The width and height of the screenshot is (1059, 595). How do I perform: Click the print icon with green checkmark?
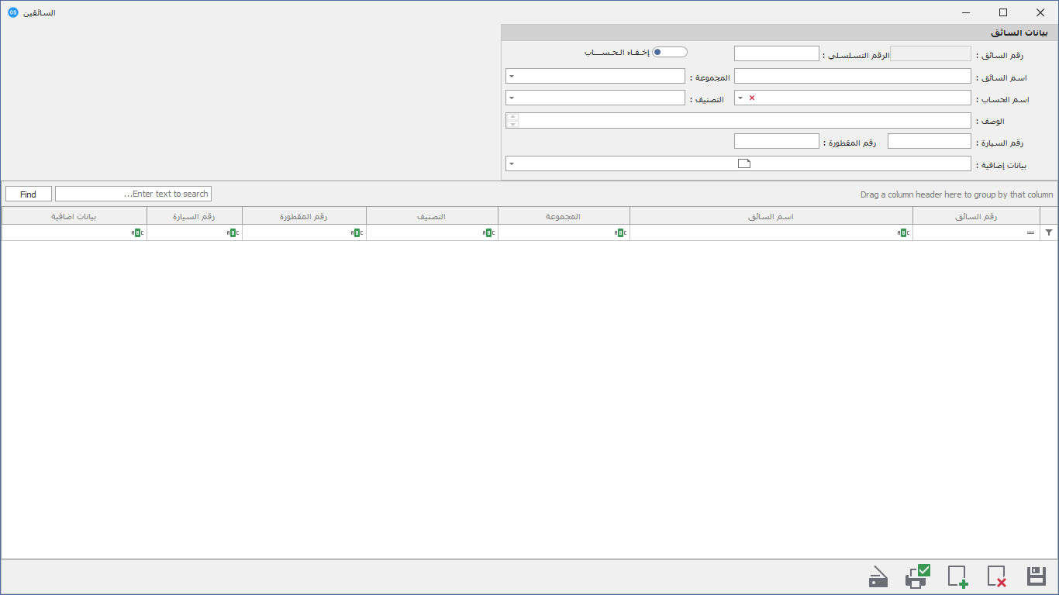[x=917, y=576]
